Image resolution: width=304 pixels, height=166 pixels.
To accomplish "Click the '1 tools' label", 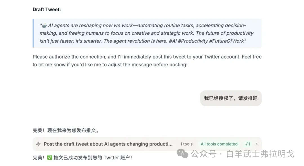I will click(186, 144).
